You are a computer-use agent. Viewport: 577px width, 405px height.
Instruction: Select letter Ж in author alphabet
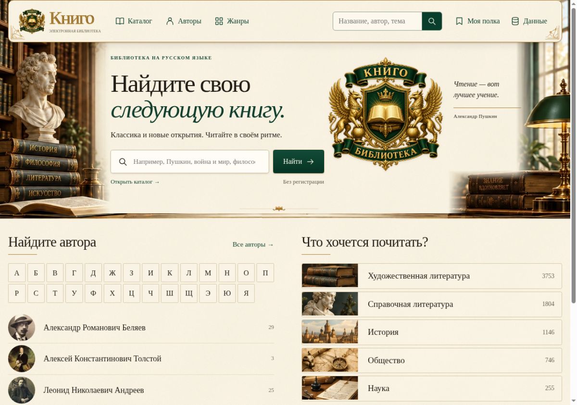113,273
